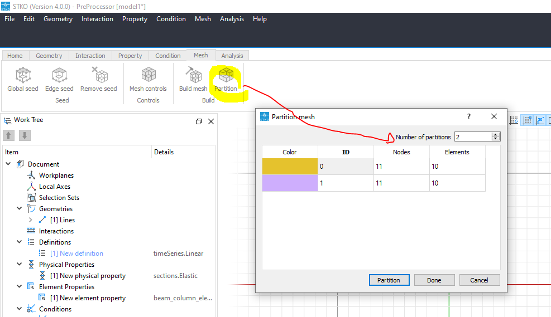
Task: Toggle the 30° angle snap icon
Action: click(540, 120)
